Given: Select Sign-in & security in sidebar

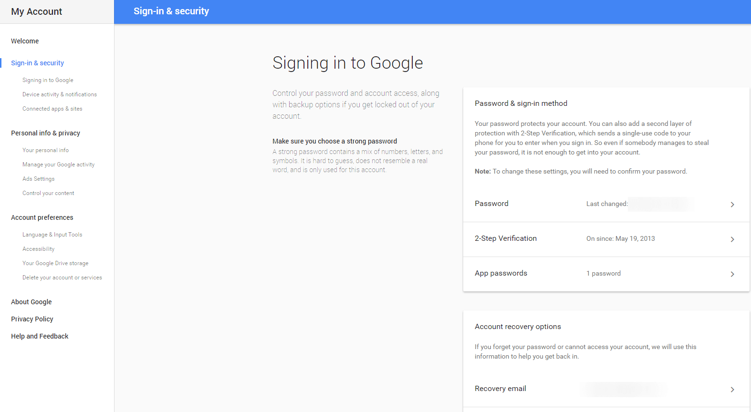Looking at the screenshot, I should coord(37,63).
